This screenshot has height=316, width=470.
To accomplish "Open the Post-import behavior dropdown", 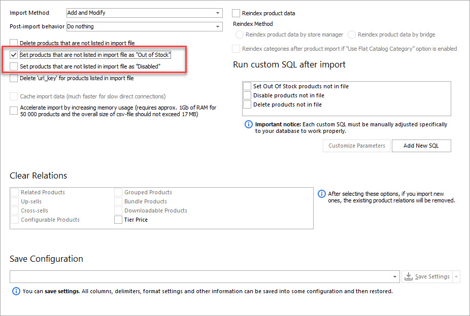I will 218,27.
